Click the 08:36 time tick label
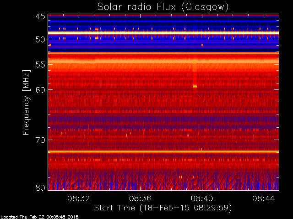293x219 pixels. click(140, 198)
